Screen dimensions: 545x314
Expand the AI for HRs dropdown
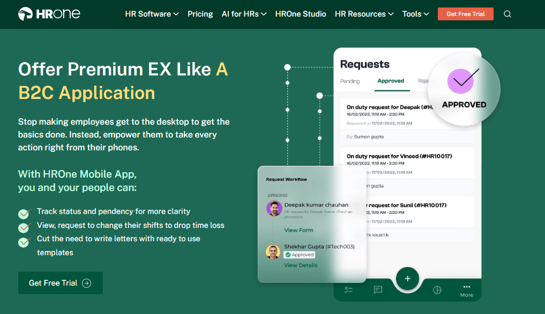tap(244, 14)
